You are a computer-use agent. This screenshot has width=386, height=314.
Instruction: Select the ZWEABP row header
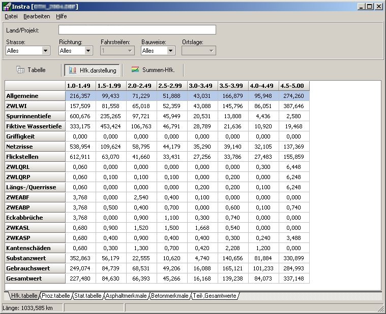point(35,207)
